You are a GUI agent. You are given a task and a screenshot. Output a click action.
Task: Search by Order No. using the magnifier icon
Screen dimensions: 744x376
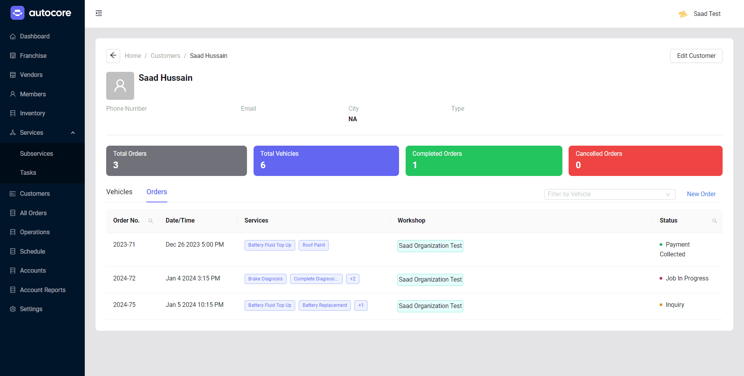pyautogui.click(x=151, y=221)
